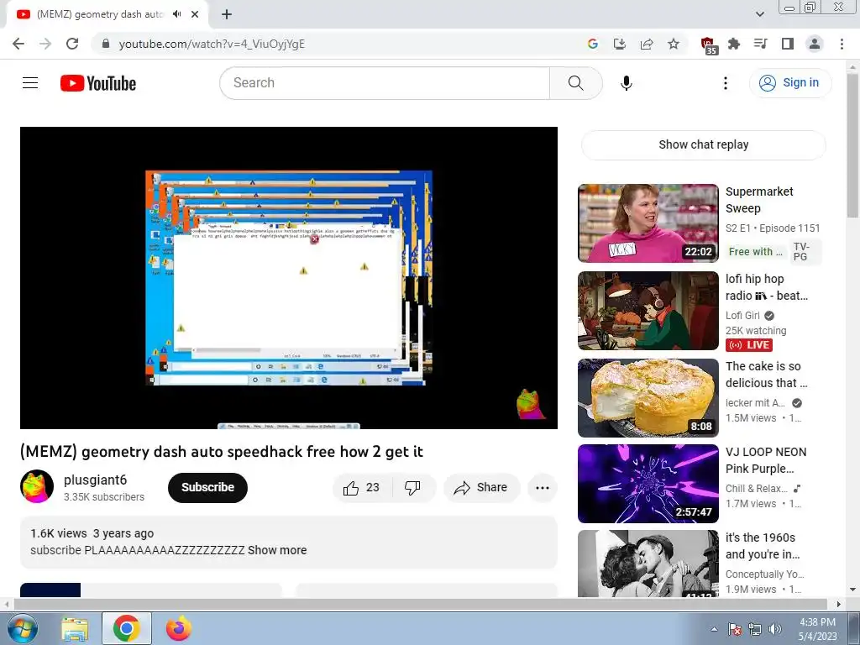The width and height of the screenshot is (860, 645).
Task: Open the volume tray icon
Action: point(774,629)
